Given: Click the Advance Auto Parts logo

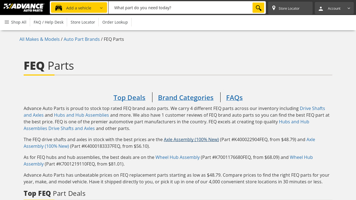Looking at the screenshot, I should tap(24, 8).
